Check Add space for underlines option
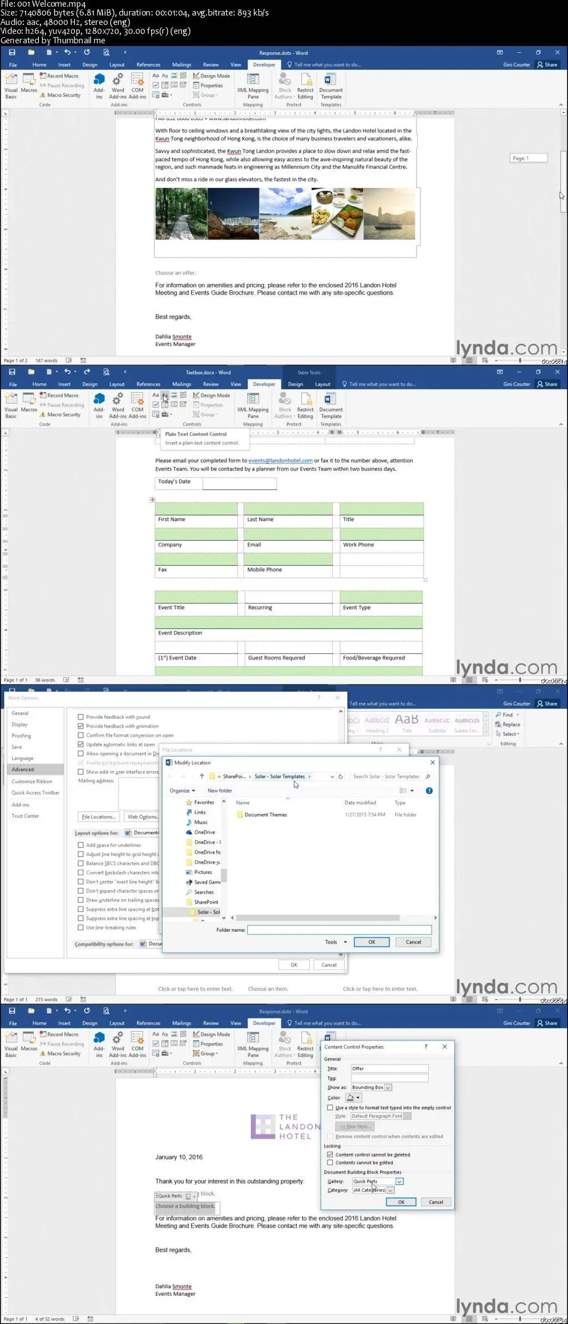Screen dimensions: 568x1324 (x=80, y=845)
